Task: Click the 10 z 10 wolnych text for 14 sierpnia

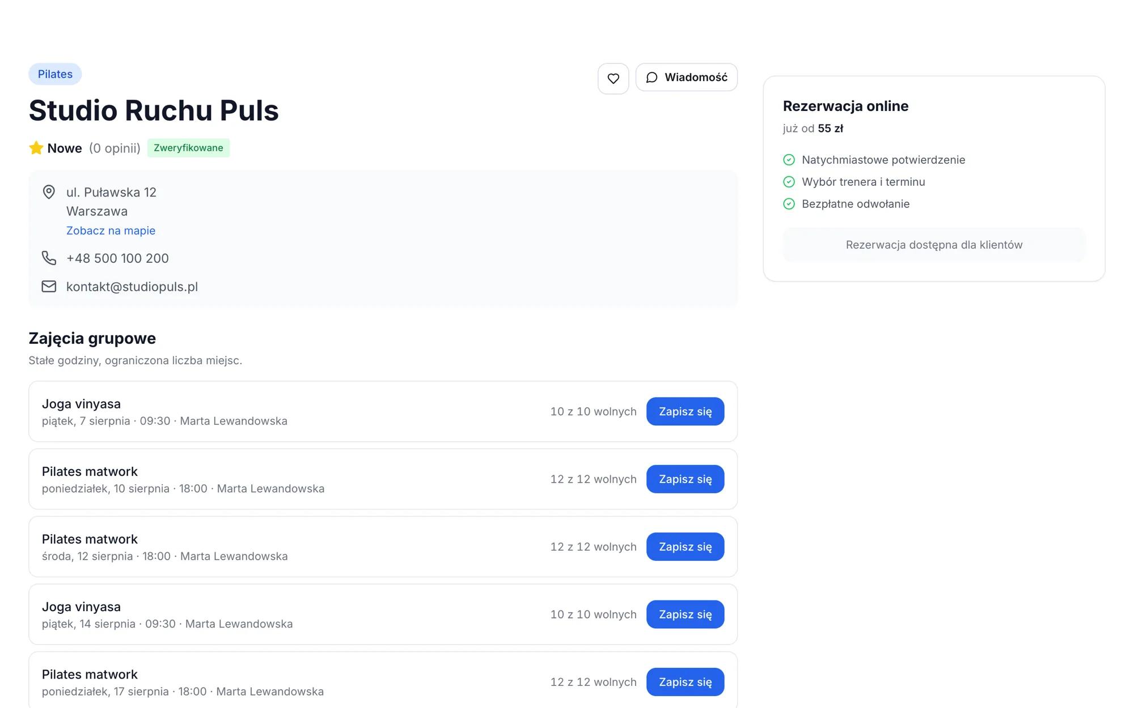Action: pos(593,615)
